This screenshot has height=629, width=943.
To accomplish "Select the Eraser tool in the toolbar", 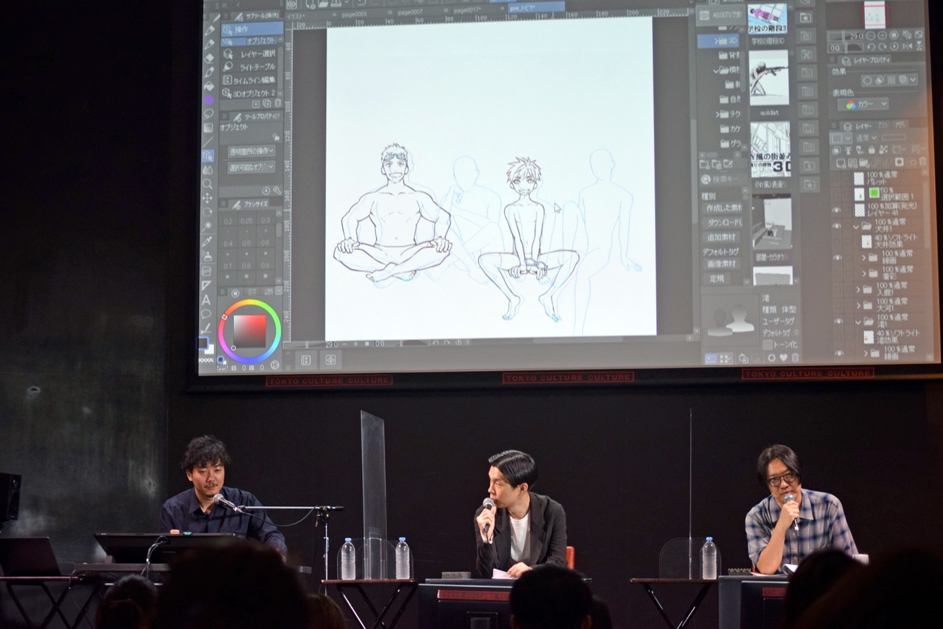I will [x=210, y=58].
